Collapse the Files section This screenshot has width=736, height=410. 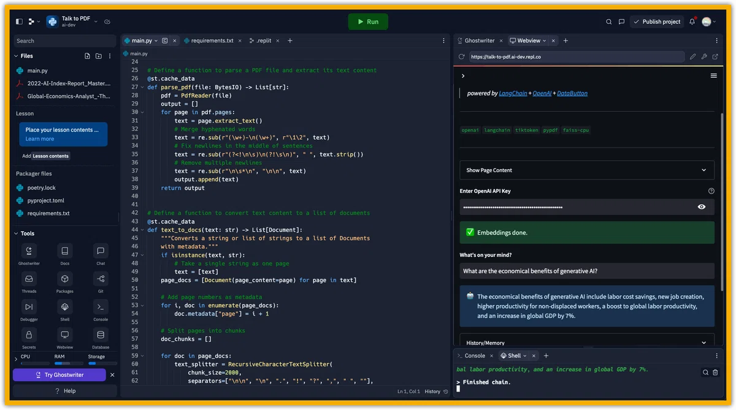point(16,56)
